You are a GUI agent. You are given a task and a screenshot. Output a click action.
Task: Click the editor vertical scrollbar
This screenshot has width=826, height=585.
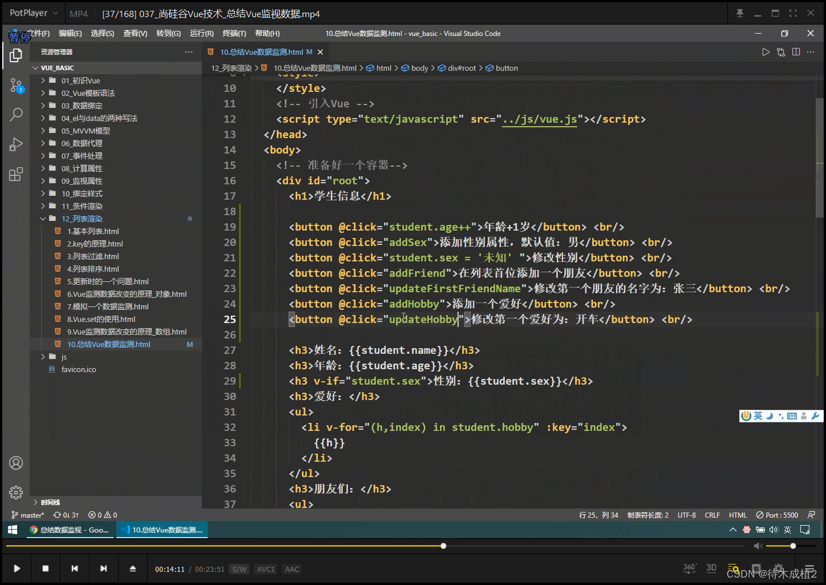[x=820, y=157]
